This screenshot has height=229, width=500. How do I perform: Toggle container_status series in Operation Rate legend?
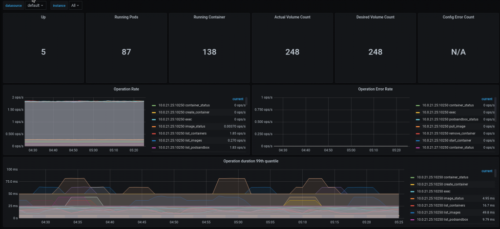pyautogui.click(x=184, y=105)
